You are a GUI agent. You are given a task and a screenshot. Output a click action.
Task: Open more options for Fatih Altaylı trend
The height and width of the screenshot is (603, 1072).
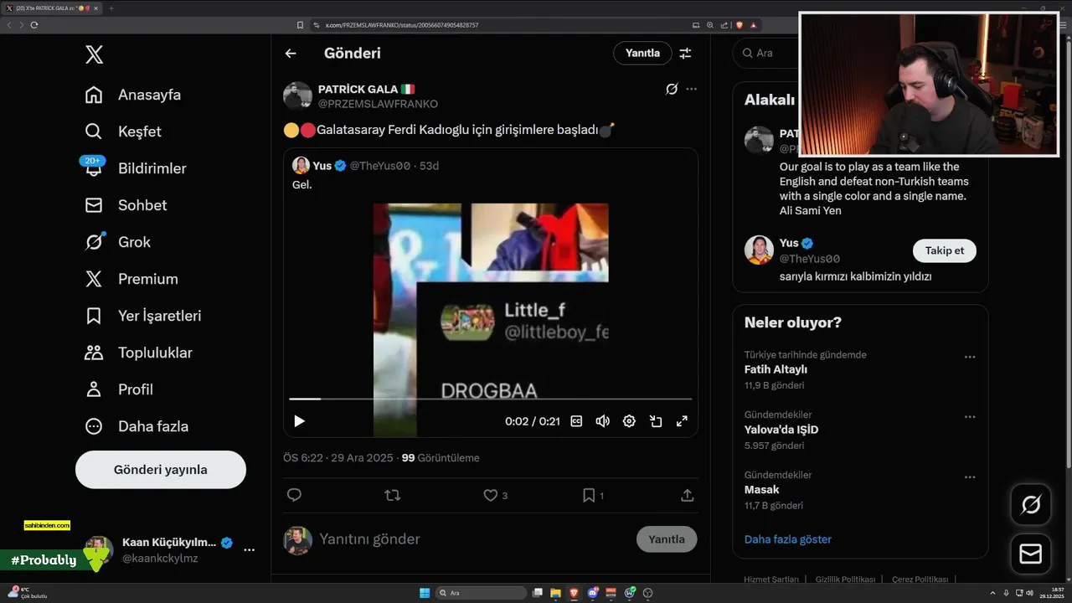(970, 357)
